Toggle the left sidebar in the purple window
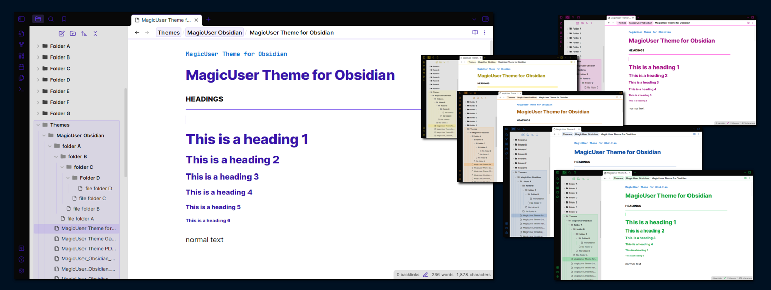 click(x=21, y=19)
